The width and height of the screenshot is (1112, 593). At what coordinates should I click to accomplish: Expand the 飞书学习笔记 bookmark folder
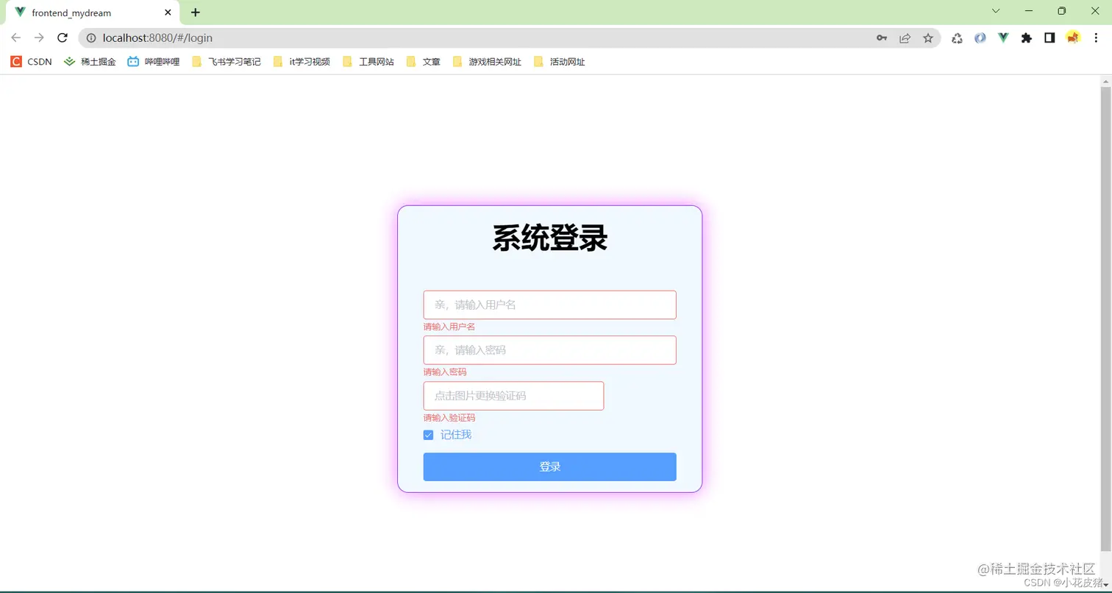pyautogui.click(x=227, y=62)
